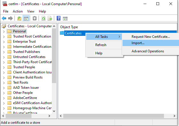
Task: Click the Trusted Publishers folder icon
Action: [9, 52]
